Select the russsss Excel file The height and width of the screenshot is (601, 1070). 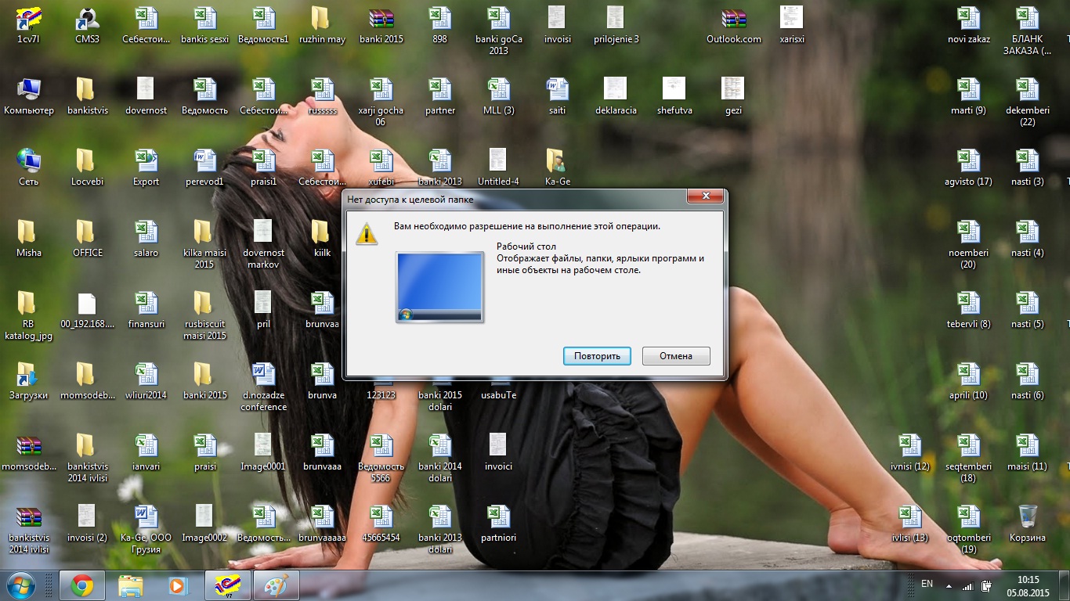(x=323, y=96)
